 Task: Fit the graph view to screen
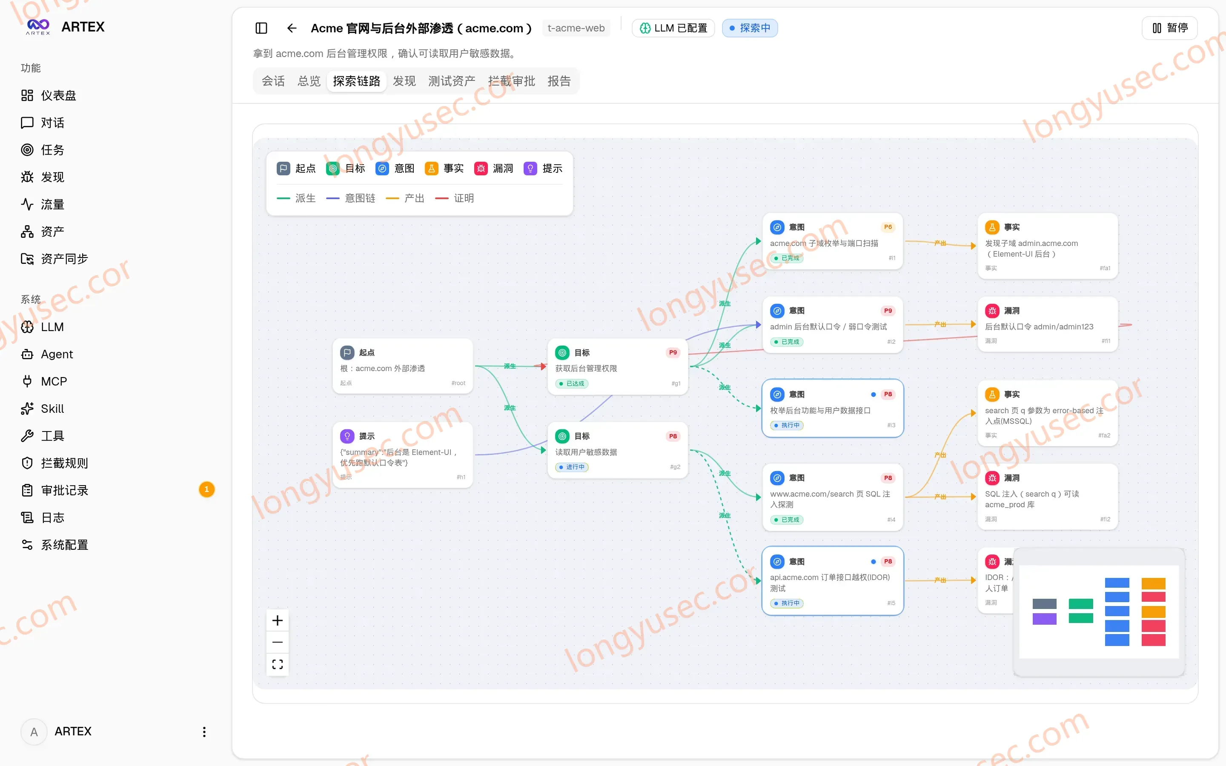coord(278,664)
